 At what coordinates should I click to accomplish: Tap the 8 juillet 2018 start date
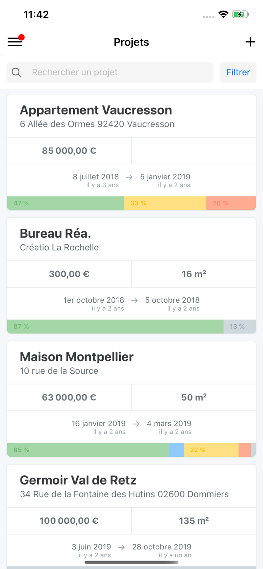pos(96,177)
